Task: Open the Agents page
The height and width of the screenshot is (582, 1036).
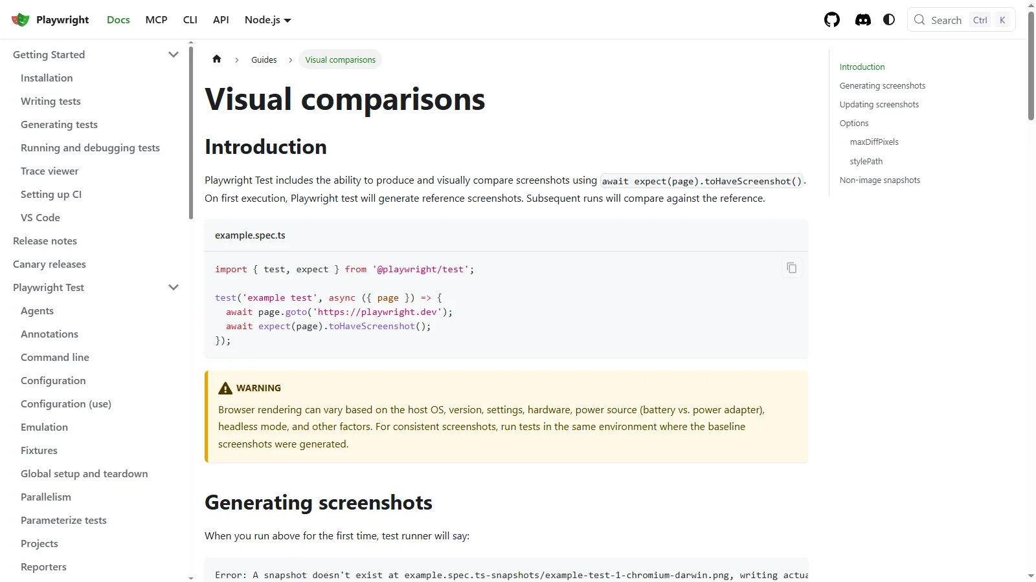Action: click(37, 310)
